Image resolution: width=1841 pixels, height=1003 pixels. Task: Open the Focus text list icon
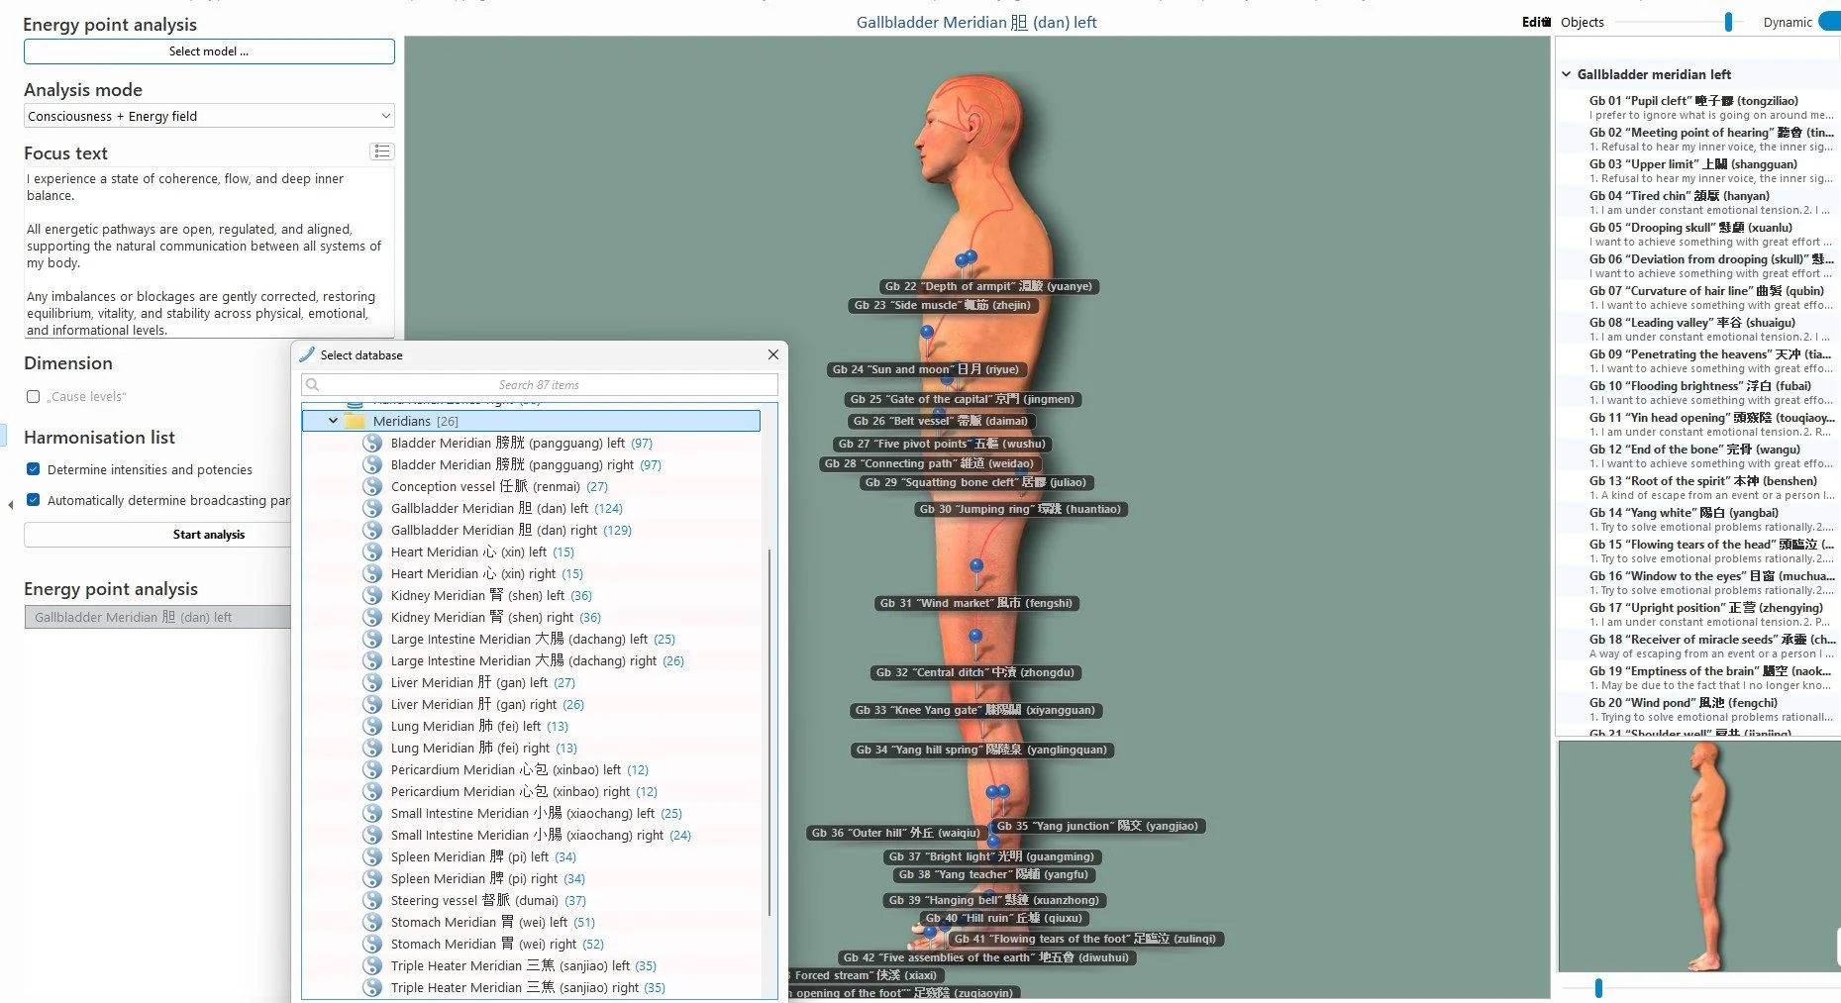382,151
